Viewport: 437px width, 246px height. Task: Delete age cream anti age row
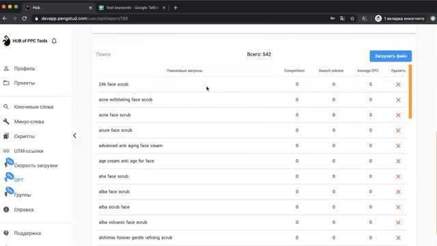398,161
